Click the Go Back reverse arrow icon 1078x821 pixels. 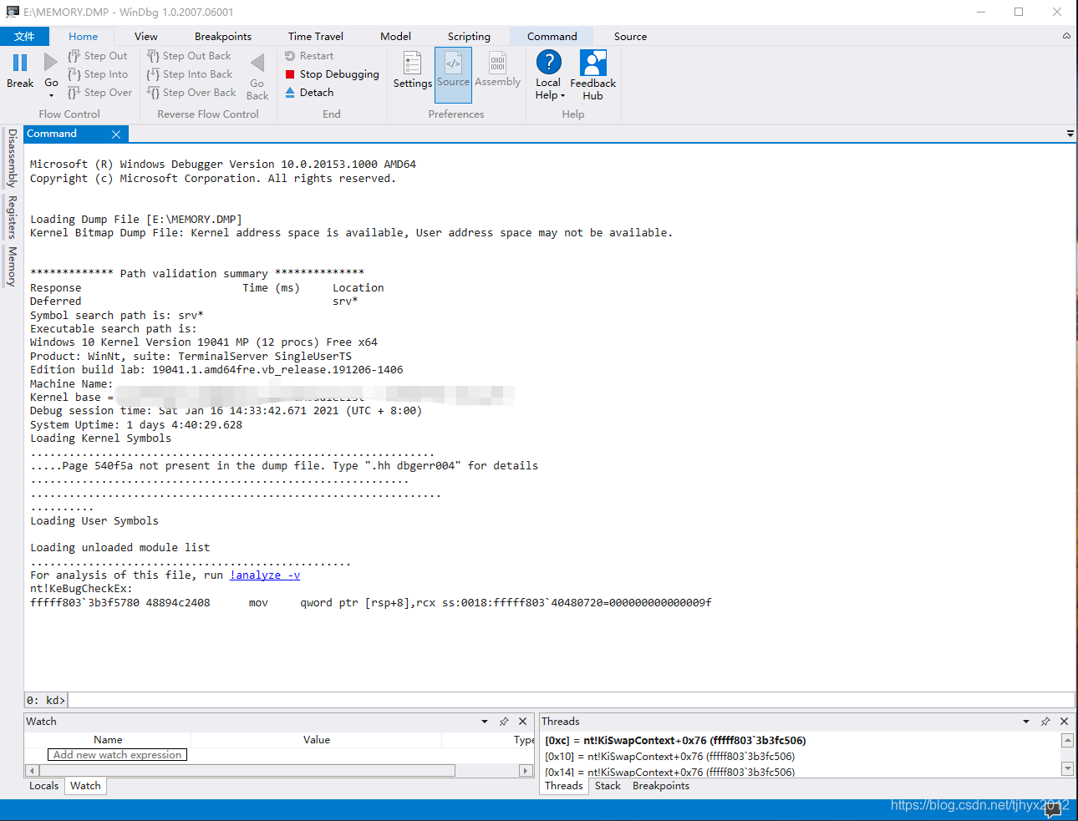[257, 63]
